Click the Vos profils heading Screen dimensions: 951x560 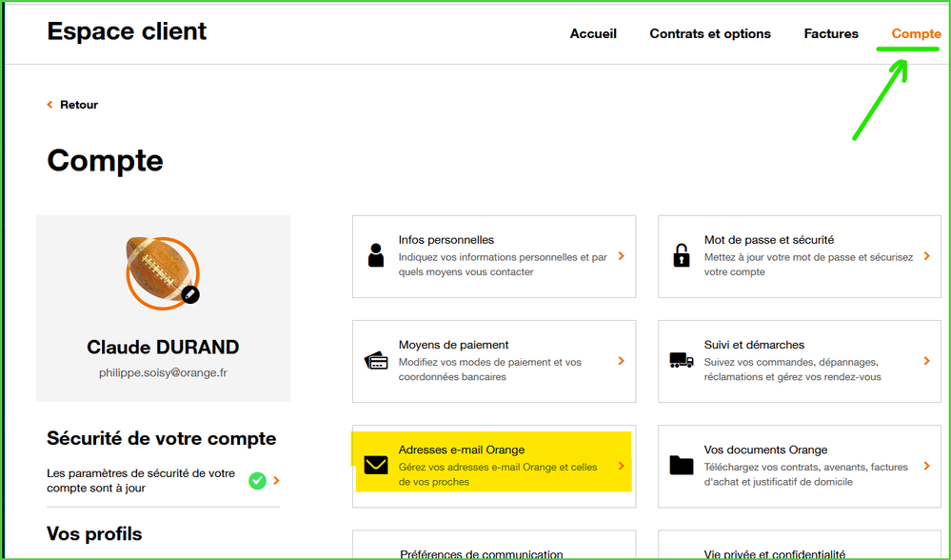[x=94, y=534]
